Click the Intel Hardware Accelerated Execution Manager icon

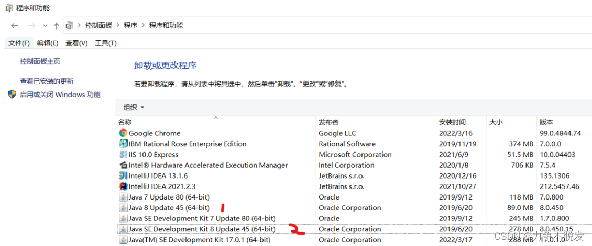coord(123,165)
